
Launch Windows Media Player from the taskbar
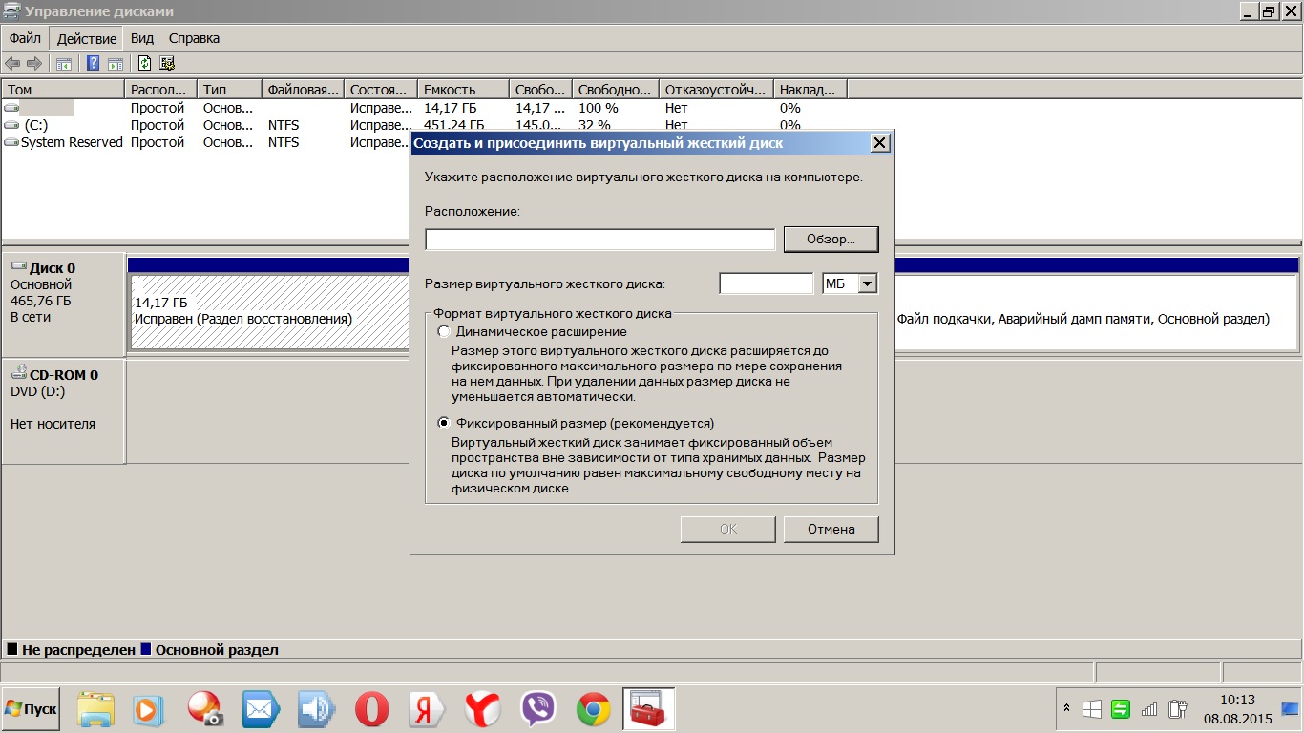[x=147, y=709]
